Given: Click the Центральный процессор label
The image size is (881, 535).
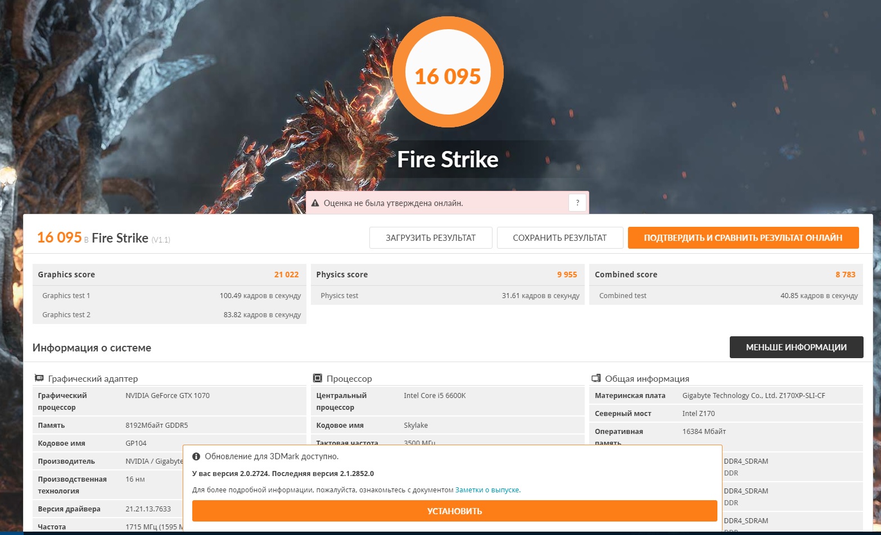Looking at the screenshot, I should pyautogui.click(x=341, y=401).
